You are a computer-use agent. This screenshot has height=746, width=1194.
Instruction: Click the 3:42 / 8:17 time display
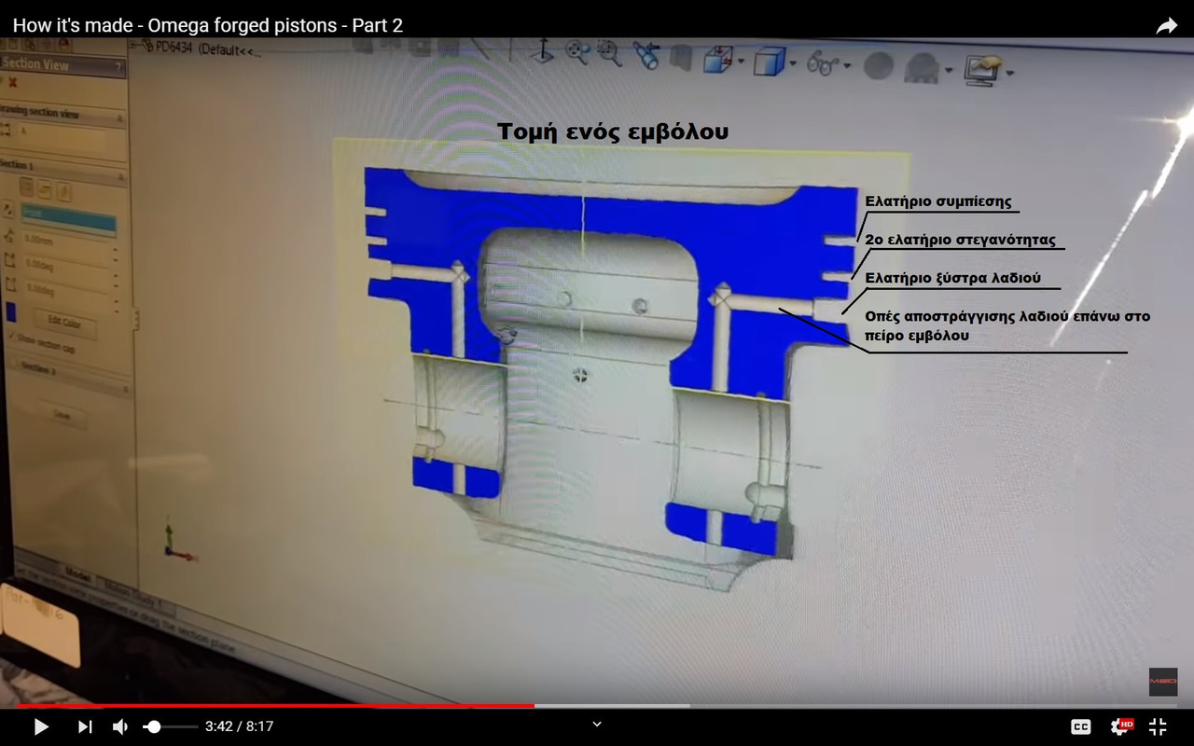tap(239, 726)
